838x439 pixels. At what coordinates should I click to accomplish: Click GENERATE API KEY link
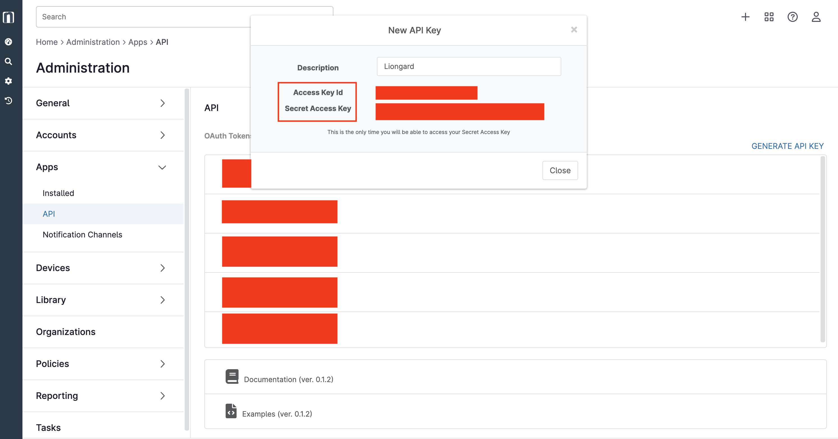click(787, 146)
